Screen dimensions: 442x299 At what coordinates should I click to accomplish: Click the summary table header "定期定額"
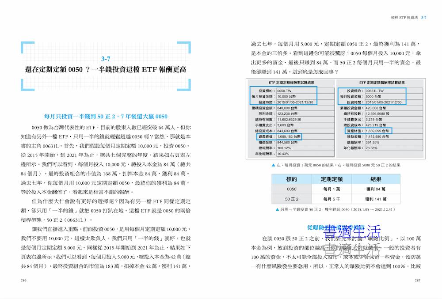click(331, 179)
